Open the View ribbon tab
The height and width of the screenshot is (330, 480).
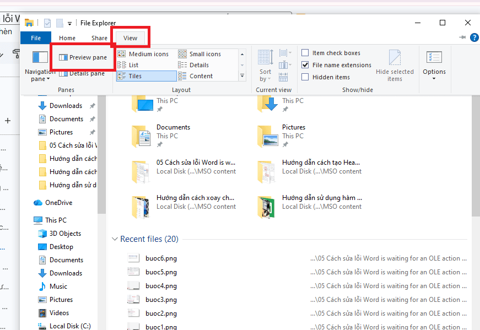tap(130, 38)
